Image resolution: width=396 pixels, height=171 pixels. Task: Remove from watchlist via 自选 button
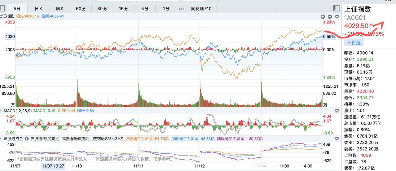pos(354,42)
